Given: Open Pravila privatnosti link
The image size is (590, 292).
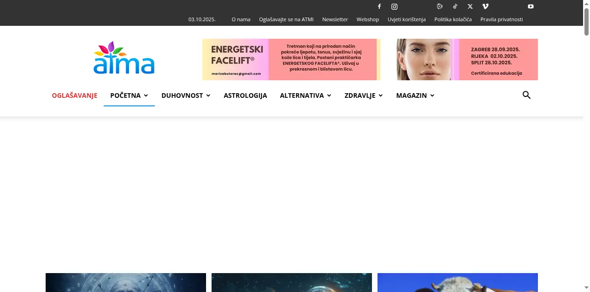Looking at the screenshot, I should pos(501,19).
